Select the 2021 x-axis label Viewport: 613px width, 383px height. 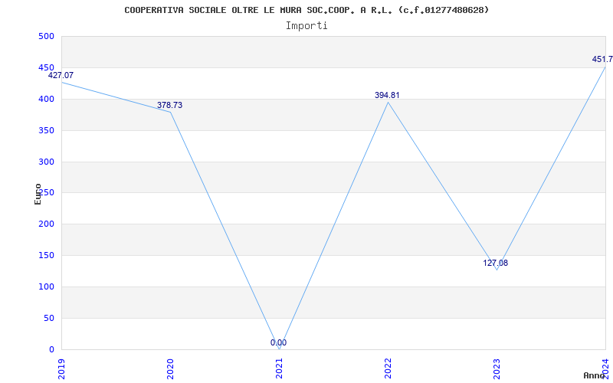[279, 368]
